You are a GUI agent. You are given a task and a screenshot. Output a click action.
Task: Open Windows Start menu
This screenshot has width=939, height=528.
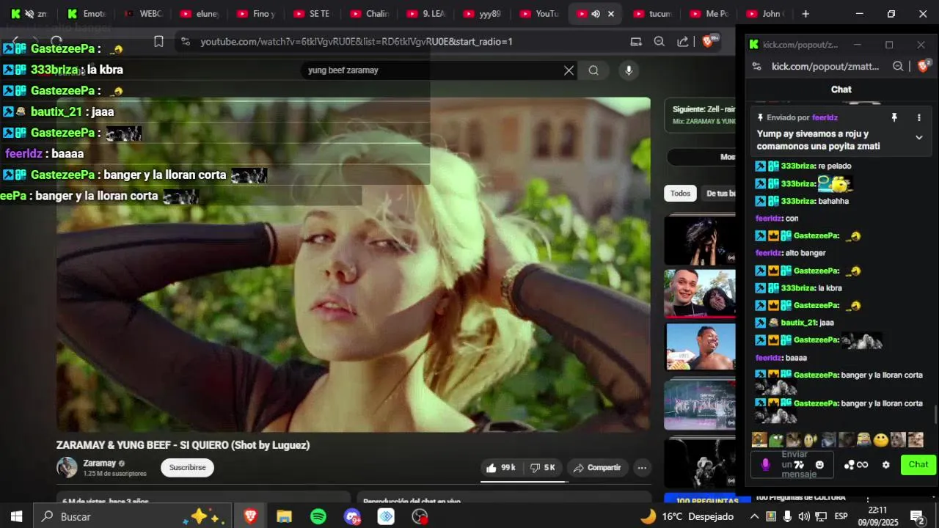click(x=16, y=516)
